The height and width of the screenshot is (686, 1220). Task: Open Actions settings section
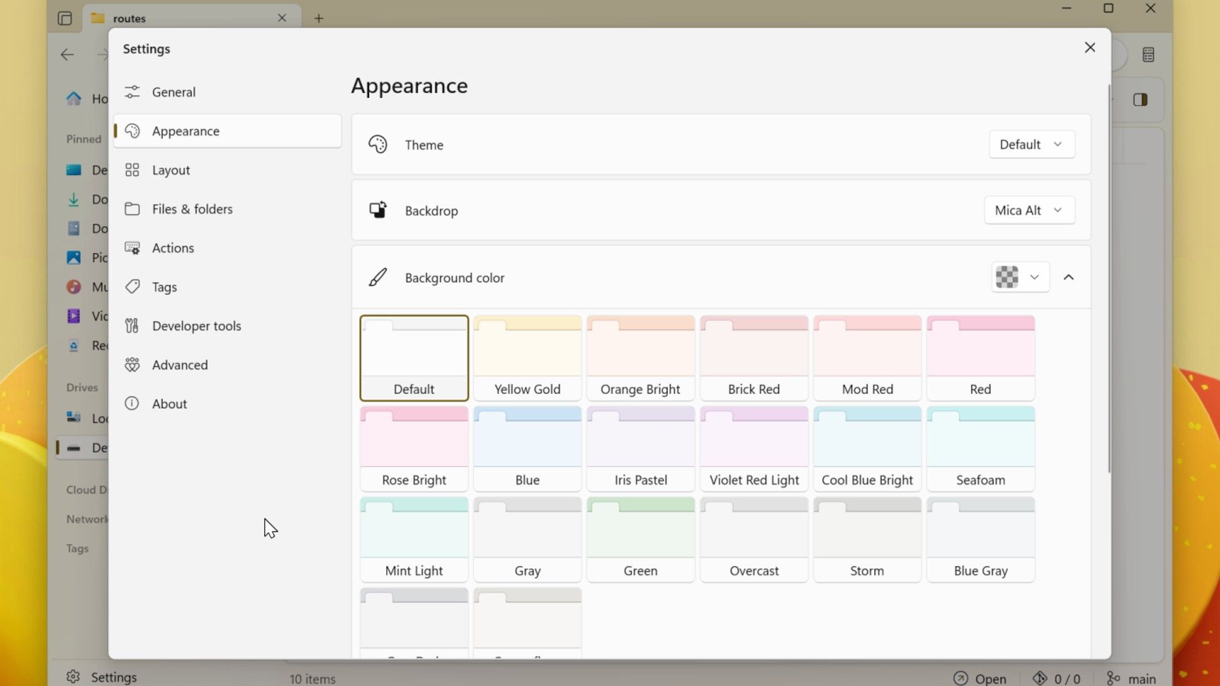pyautogui.click(x=227, y=248)
